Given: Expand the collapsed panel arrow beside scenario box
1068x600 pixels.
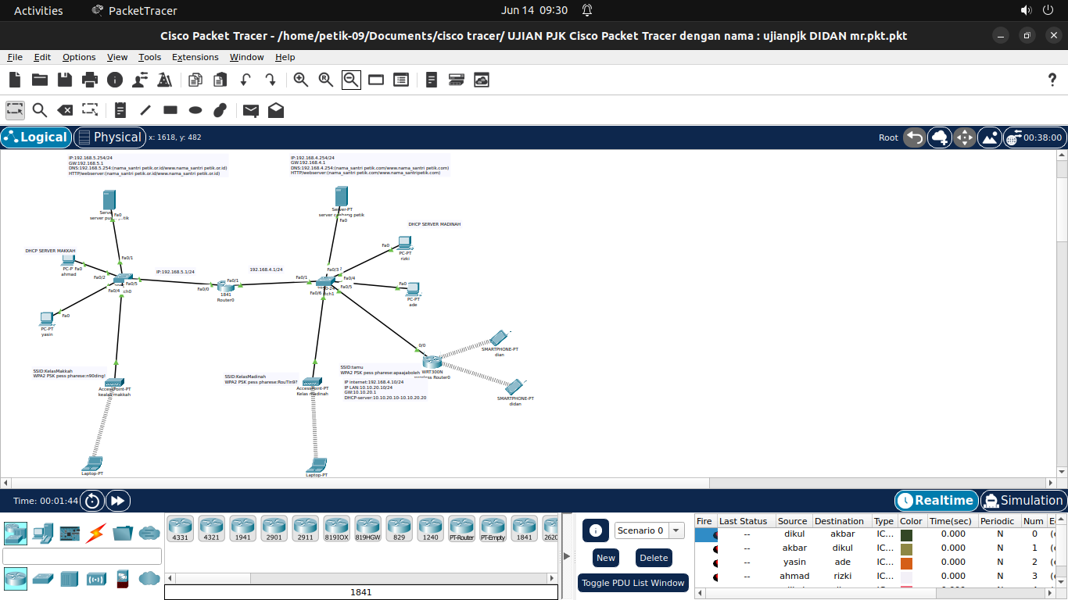Looking at the screenshot, I should click(567, 556).
